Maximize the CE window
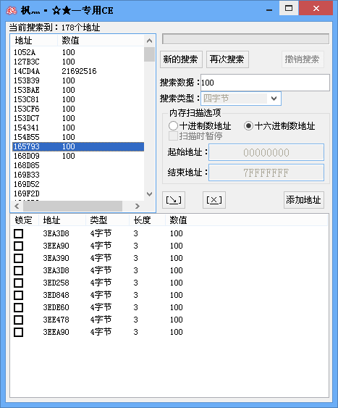The width and height of the screenshot is (338, 408). tap(289, 8)
